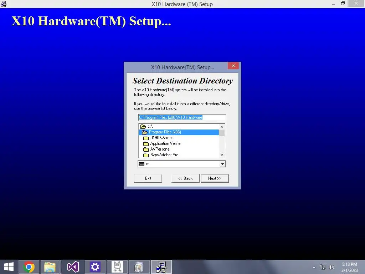Screen dimensions: 365x274
Task: Select the c:\ root folder entry
Action: tap(179, 126)
